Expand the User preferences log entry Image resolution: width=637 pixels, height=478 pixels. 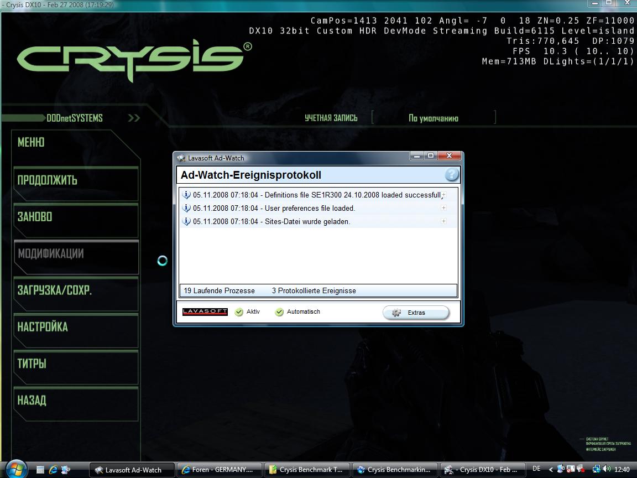(443, 207)
